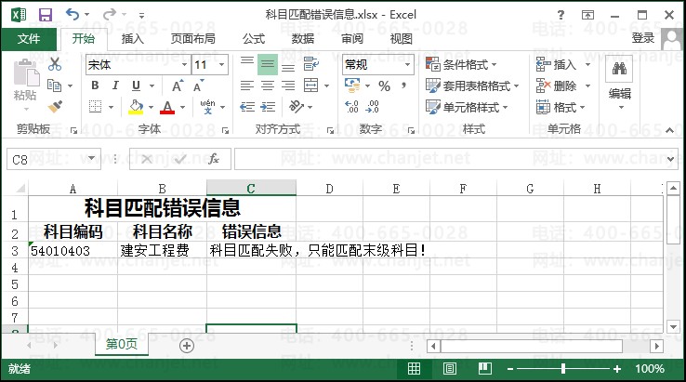Align text to bottom of cell

coord(288,66)
